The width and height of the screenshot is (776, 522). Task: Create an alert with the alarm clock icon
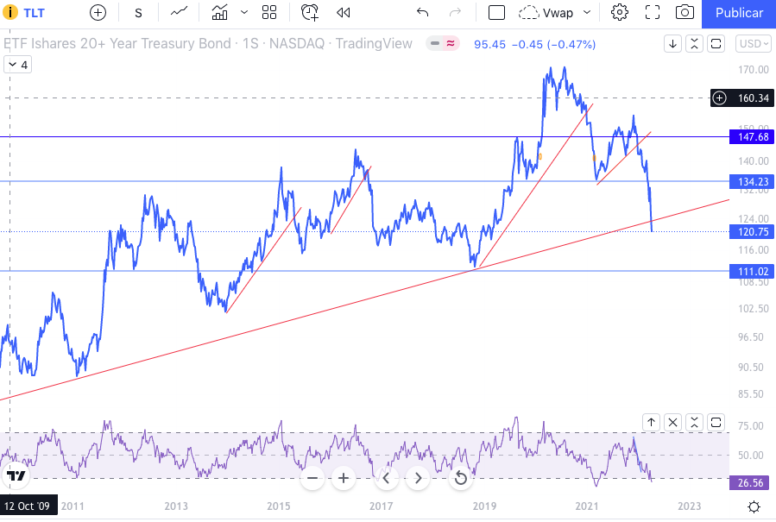coord(310,13)
